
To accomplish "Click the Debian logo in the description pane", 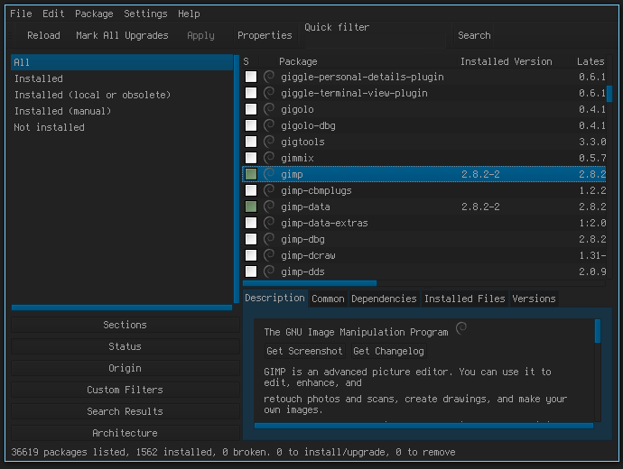I will tap(461, 328).
